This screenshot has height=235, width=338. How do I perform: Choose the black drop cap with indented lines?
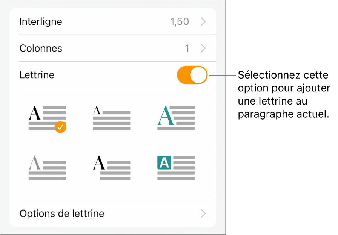[x=112, y=168]
